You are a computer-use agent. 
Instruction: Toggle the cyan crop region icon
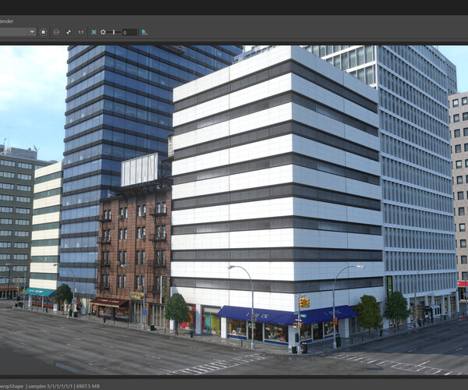[94, 32]
